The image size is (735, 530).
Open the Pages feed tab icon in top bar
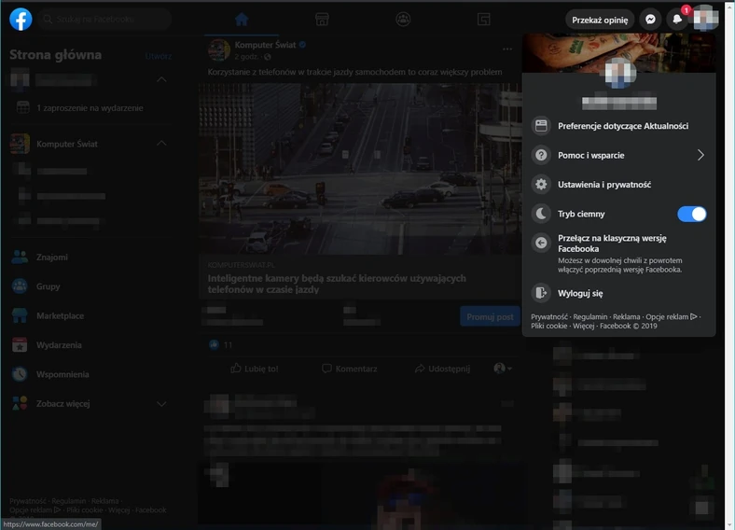point(483,20)
